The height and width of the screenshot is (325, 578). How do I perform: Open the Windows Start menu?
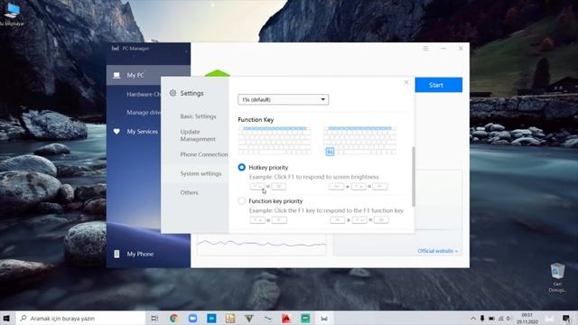[6, 318]
